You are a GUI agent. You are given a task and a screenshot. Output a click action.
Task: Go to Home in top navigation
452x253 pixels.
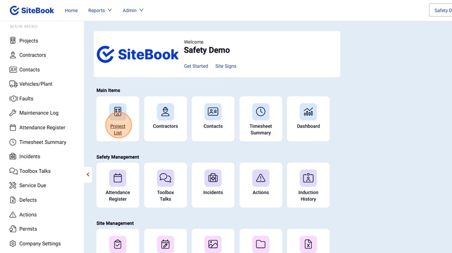71,11
